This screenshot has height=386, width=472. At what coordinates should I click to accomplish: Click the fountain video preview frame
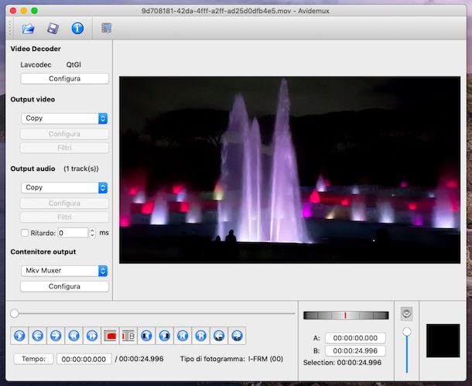pyautogui.click(x=289, y=170)
